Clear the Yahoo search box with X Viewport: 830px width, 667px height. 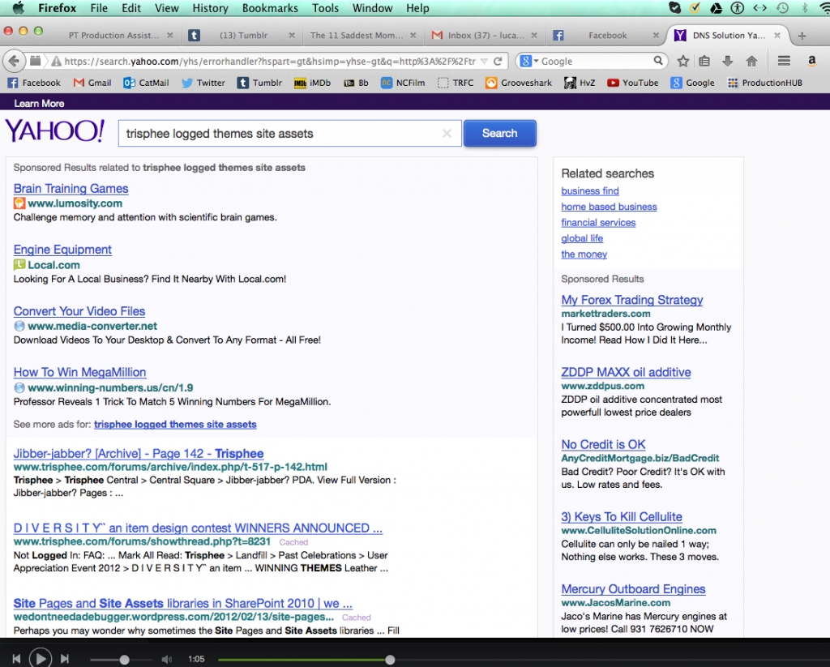(447, 134)
